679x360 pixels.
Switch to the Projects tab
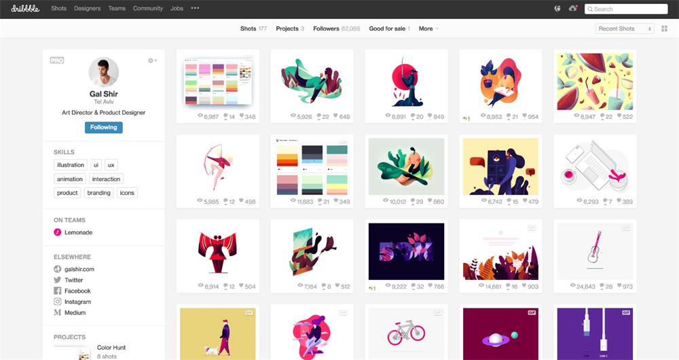(290, 29)
